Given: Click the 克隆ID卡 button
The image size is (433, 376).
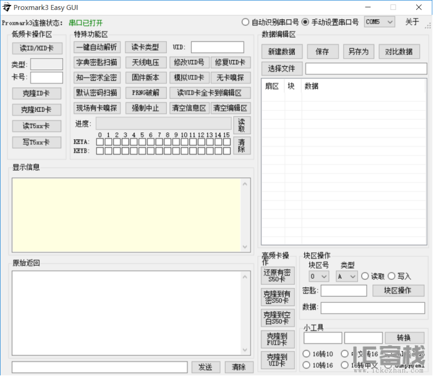Looking at the screenshot, I should coord(36,94).
